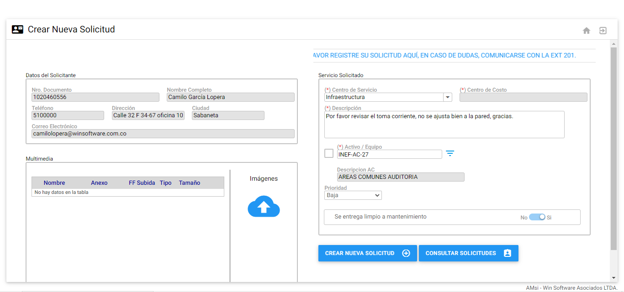The image size is (624, 292).
Task: Click the Activo / Equipo field INEF-AC-27
Action: [390, 154]
